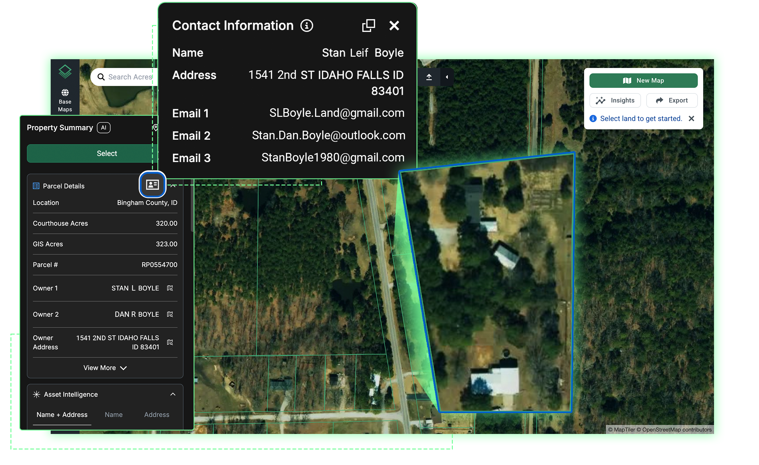Open the Base Maps globe icon

[65, 93]
